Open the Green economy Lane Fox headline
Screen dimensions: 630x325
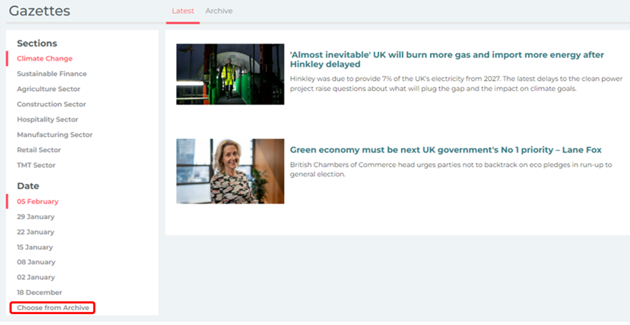tap(445, 150)
